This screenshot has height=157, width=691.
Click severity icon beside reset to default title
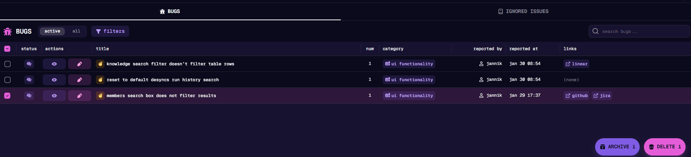click(x=100, y=80)
